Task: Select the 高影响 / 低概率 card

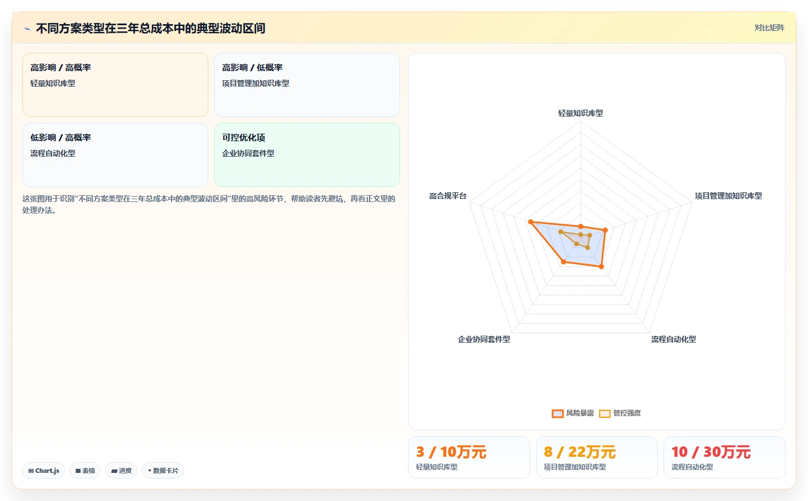Action: click(307, 85)
